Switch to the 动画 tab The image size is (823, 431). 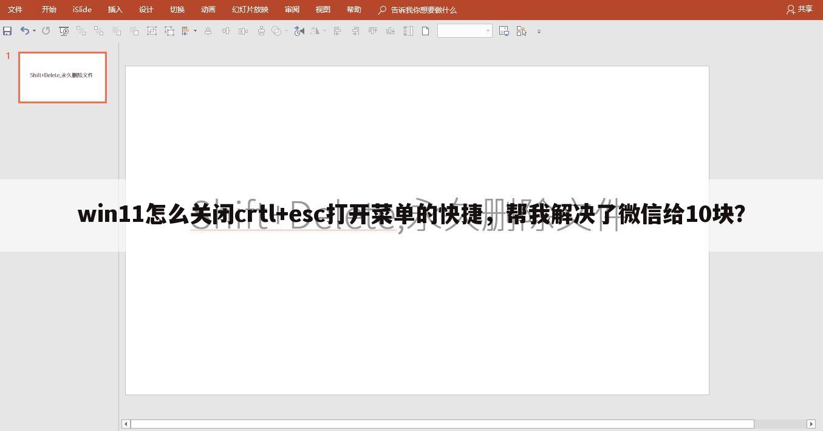pyautogui.click(x=208, y=10)
